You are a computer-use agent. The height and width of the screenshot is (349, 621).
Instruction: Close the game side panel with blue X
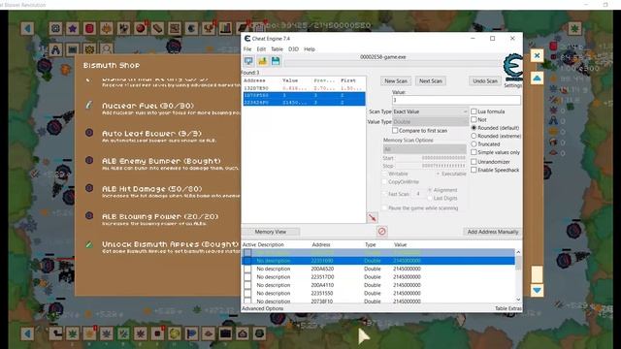pos(537,55)
